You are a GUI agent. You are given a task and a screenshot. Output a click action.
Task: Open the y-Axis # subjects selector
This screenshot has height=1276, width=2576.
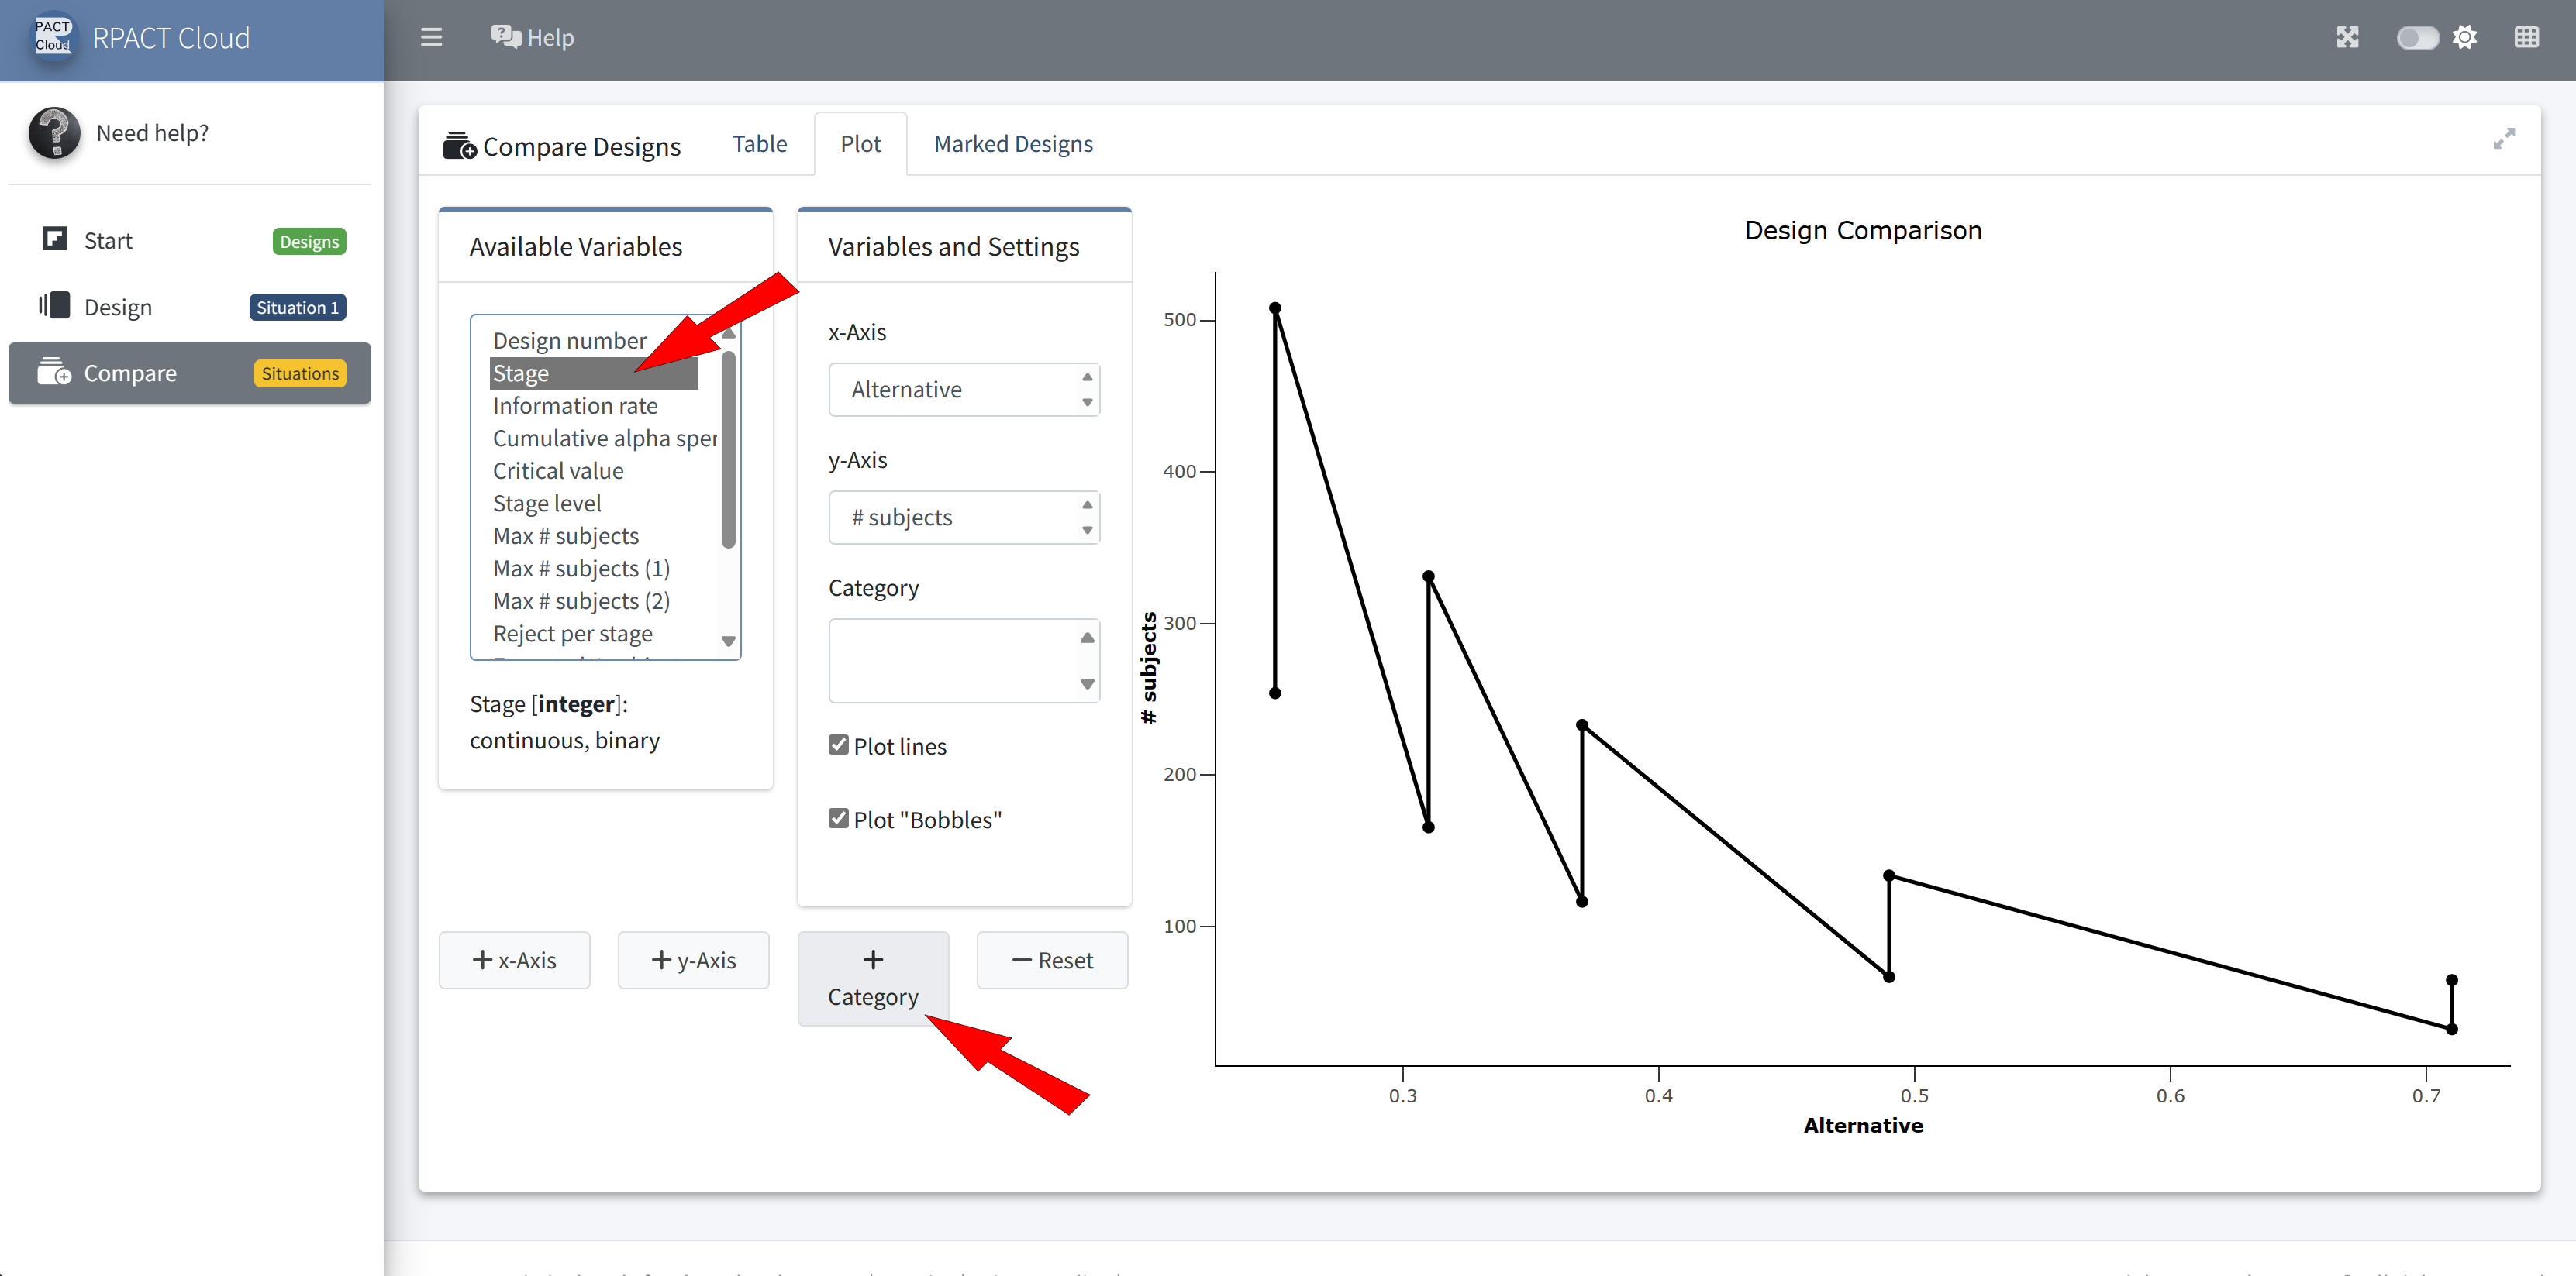point(963,518)
